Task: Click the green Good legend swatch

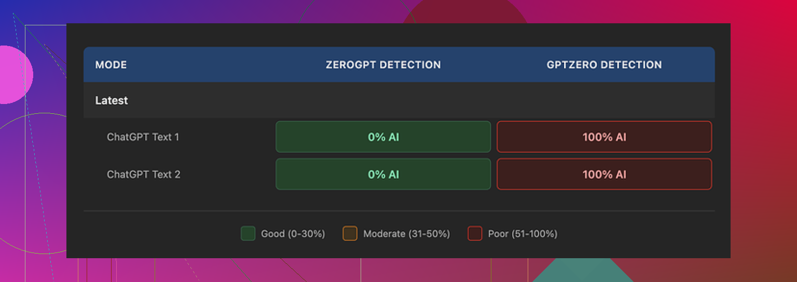Action: [248, 234]
